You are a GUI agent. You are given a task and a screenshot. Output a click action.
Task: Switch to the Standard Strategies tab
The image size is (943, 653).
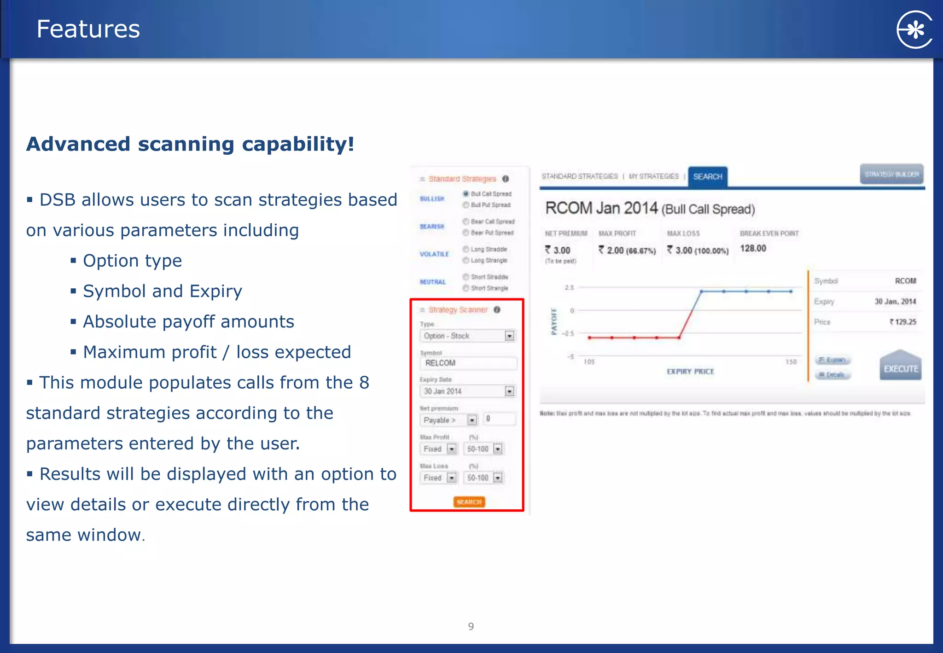click(580, 176)
